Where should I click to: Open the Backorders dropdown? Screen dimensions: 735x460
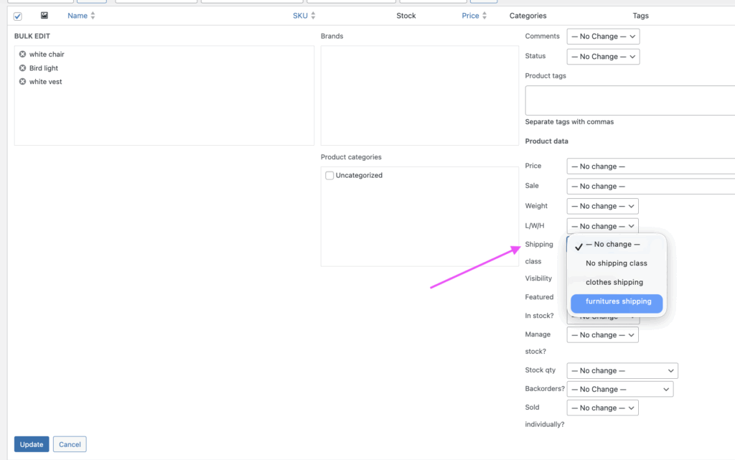(x=619, y=390)
